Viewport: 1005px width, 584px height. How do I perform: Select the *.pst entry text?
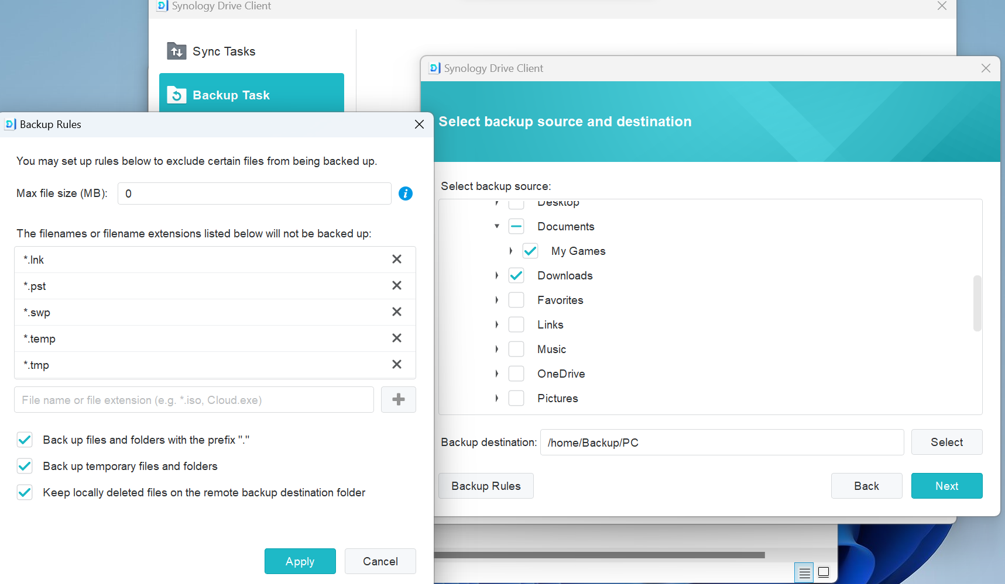point(35,286)
